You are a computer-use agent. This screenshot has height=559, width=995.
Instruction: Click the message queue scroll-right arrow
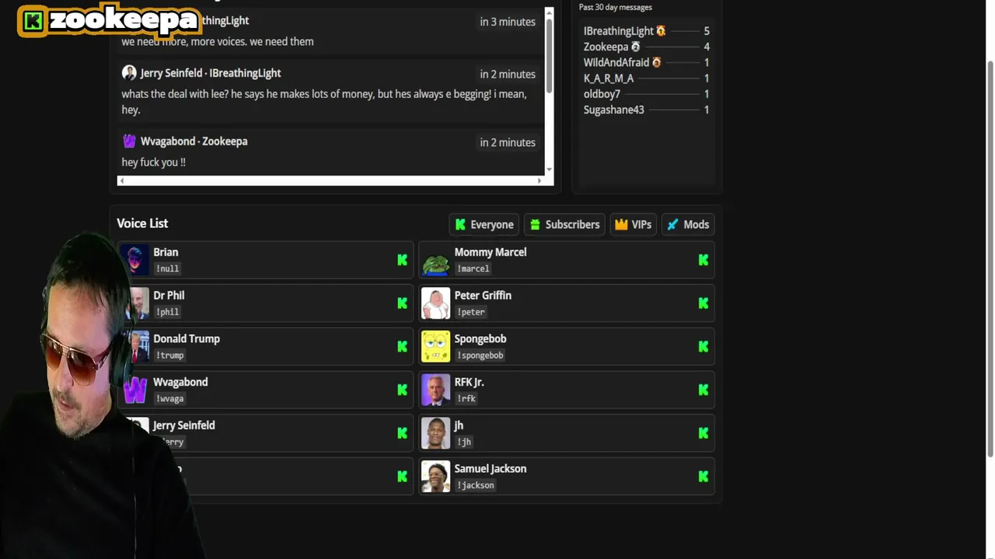(539, 181)
